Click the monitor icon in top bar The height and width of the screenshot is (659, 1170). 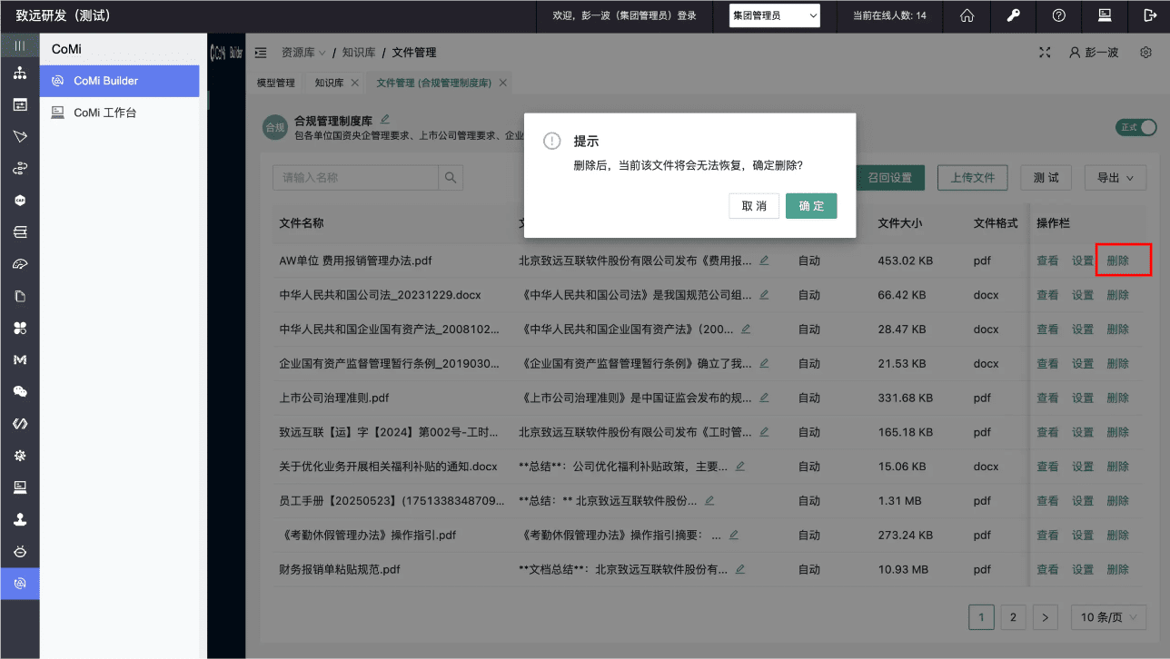coord(1105,15)
